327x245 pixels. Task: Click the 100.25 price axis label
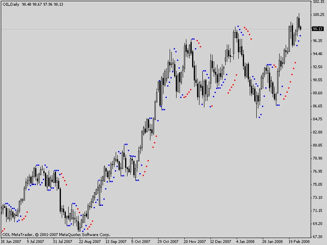point(318,15)
